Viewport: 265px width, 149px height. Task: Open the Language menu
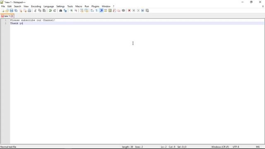tap(49, 6)
